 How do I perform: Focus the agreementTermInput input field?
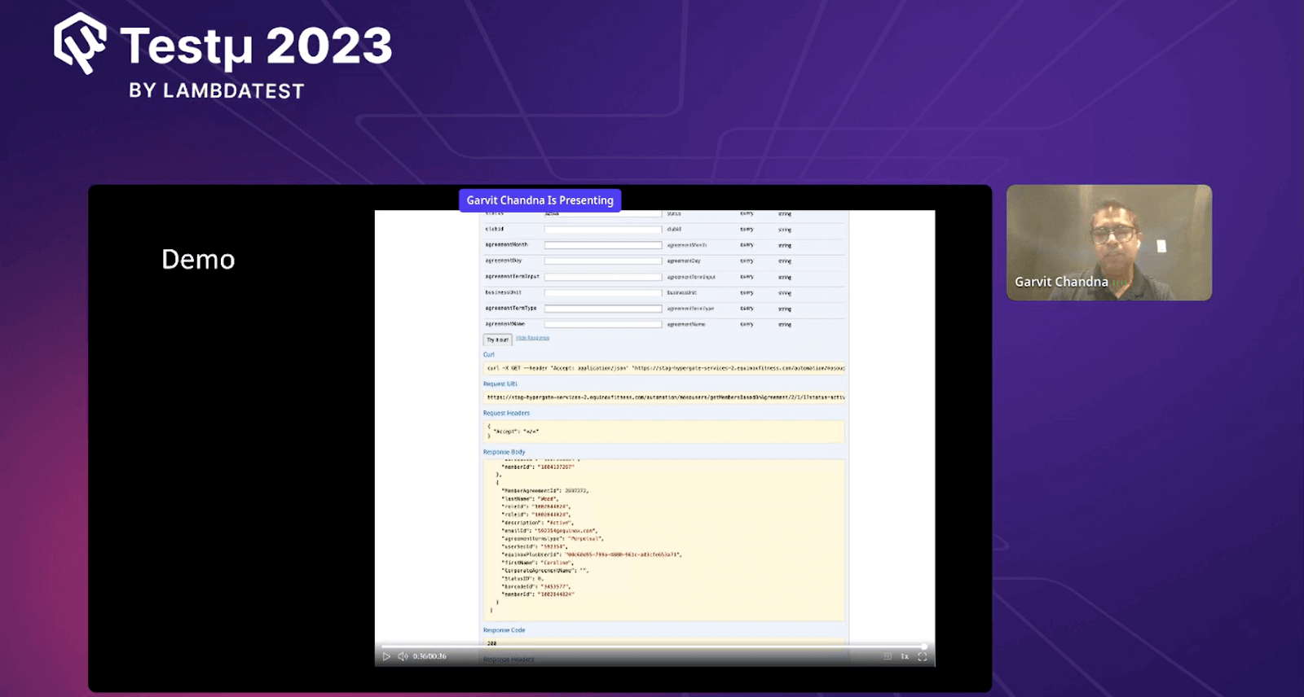pos(603,277)
